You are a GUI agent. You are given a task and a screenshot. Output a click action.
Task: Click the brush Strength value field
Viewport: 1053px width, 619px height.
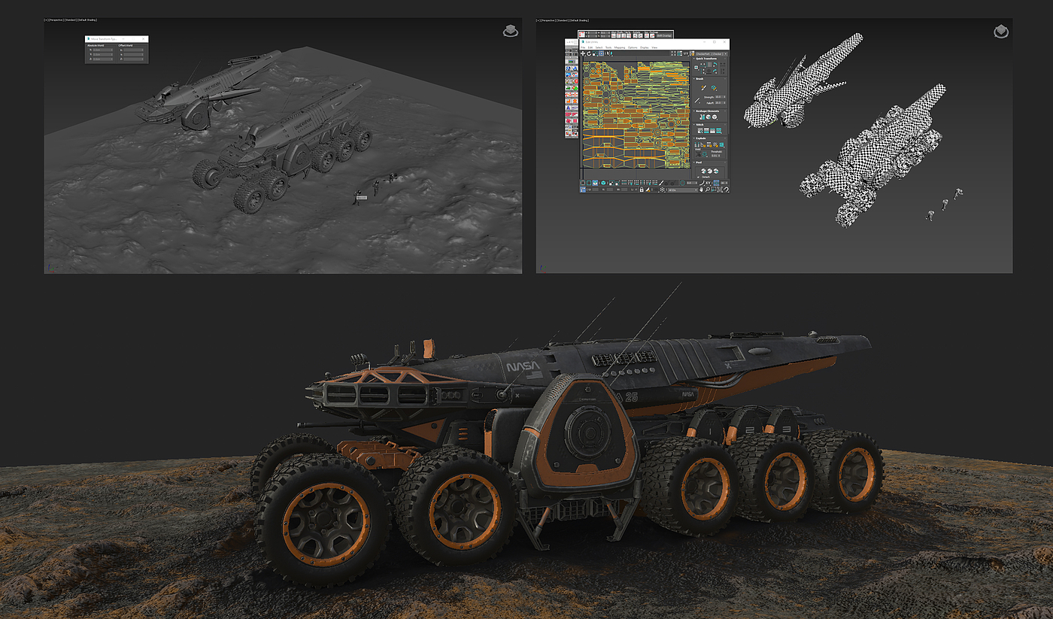[x=719, y=96]
